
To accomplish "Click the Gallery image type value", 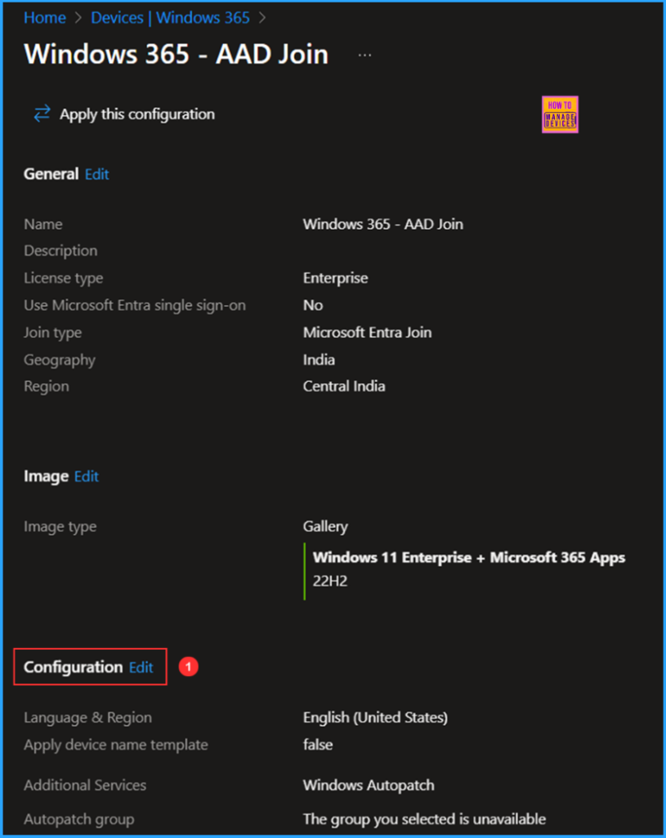I will (x=325, y=526).
